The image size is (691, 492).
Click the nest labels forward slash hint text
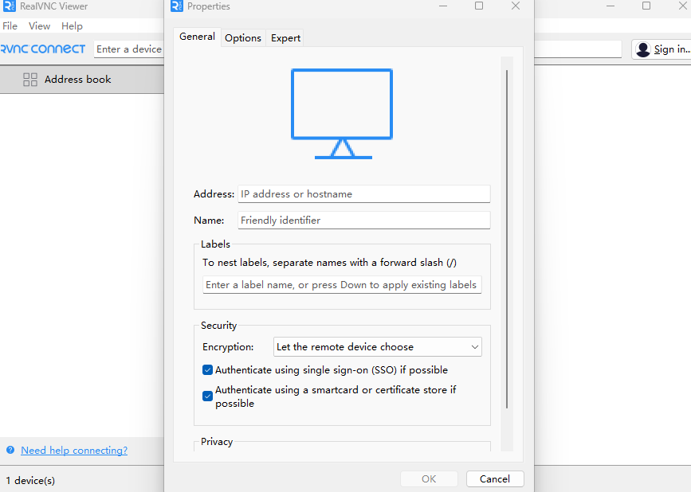click(330, 263)
